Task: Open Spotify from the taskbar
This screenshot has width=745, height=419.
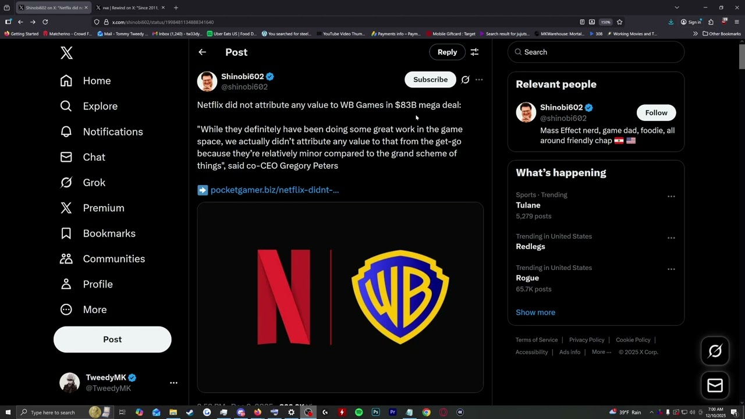Action: point(359,412)
